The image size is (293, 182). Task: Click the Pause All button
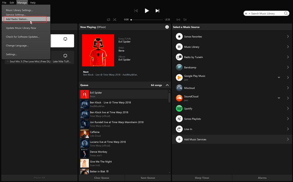[x=40, y=178]
